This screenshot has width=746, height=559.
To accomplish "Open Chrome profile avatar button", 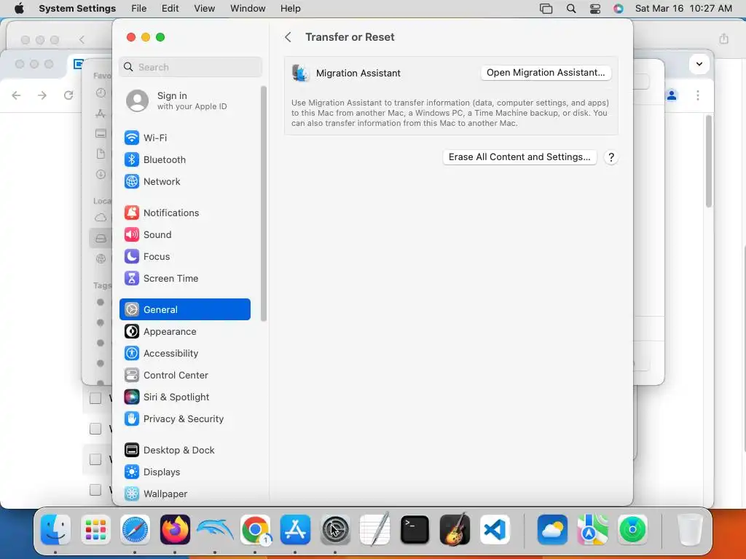I will tap(672, 95).
